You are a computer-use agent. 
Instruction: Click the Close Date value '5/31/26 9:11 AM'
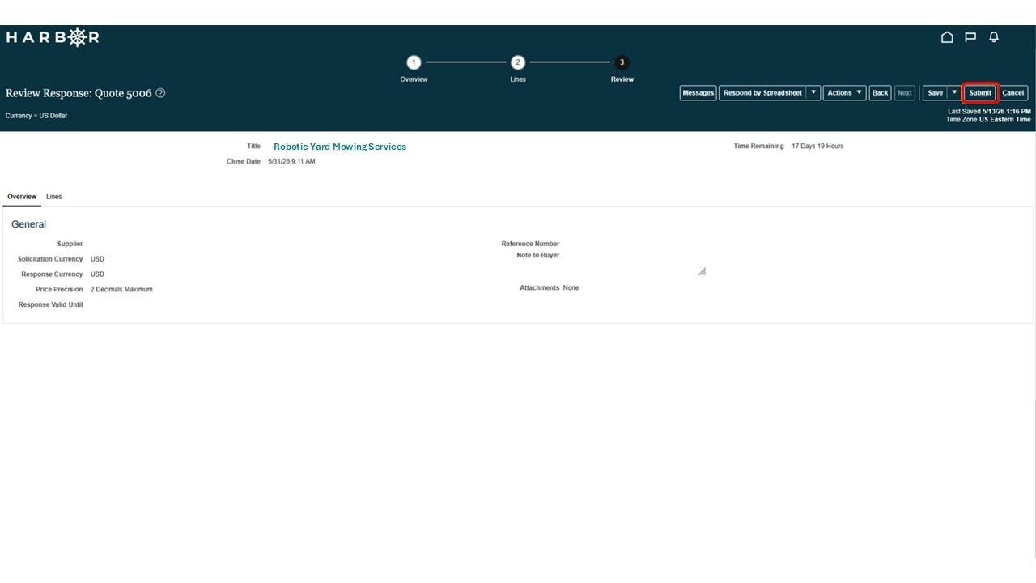click(x=291, y=162)
